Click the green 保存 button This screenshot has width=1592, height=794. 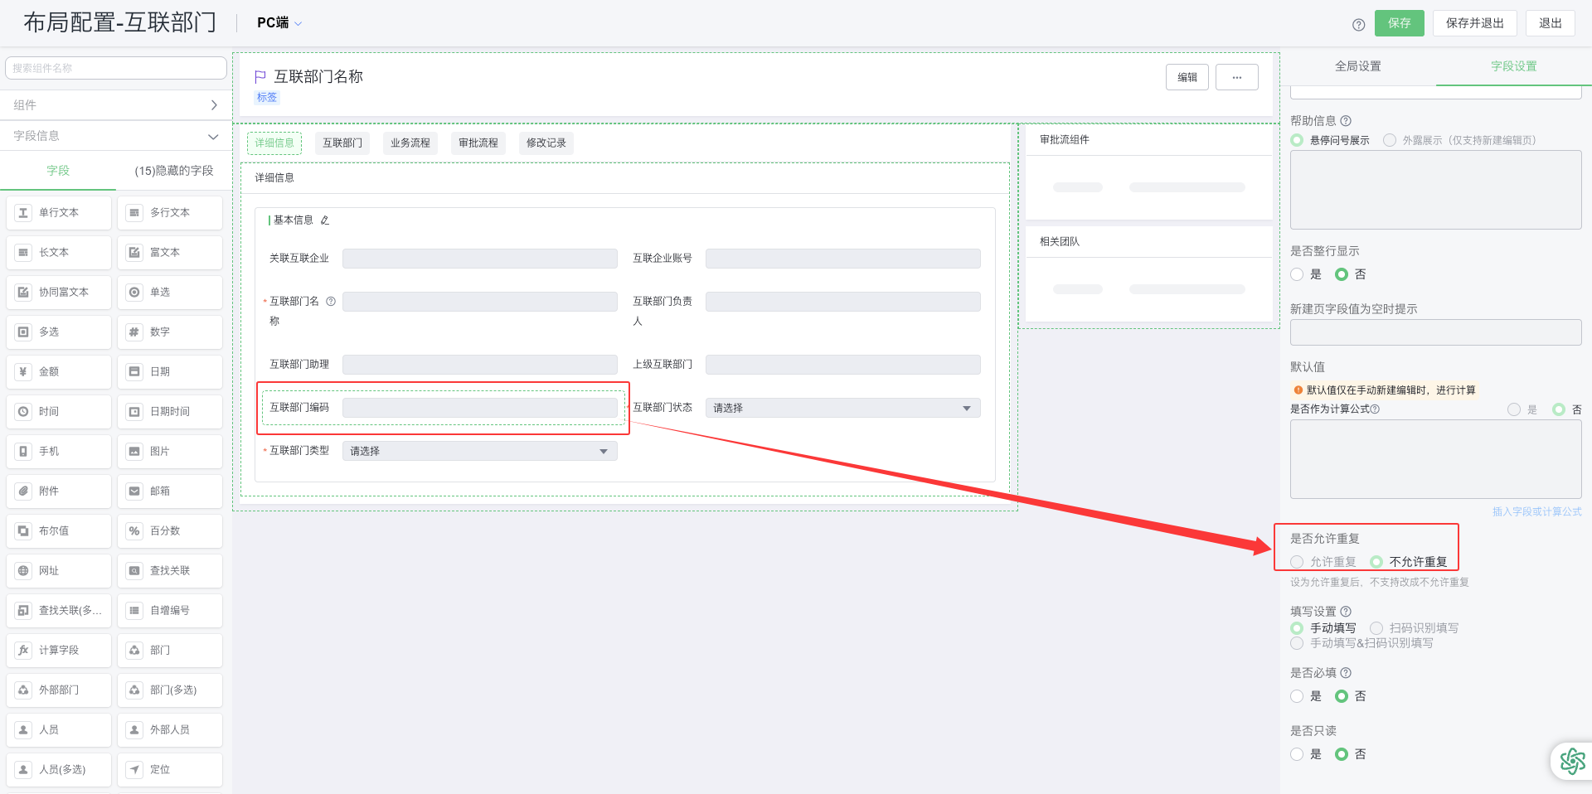(x=1399, y=23)
